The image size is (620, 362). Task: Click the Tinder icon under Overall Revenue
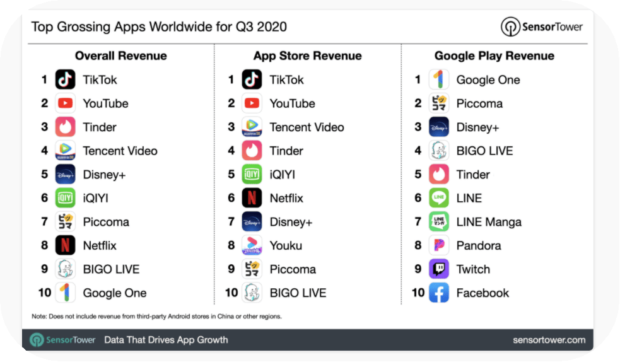pos(65,127)
